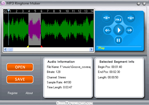This screenshot has width=149, height=105.
Task: Click the yellow selection start marker
Action: [28, 46]
